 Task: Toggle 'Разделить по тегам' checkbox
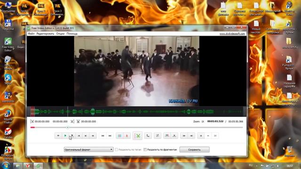(116, 150)
